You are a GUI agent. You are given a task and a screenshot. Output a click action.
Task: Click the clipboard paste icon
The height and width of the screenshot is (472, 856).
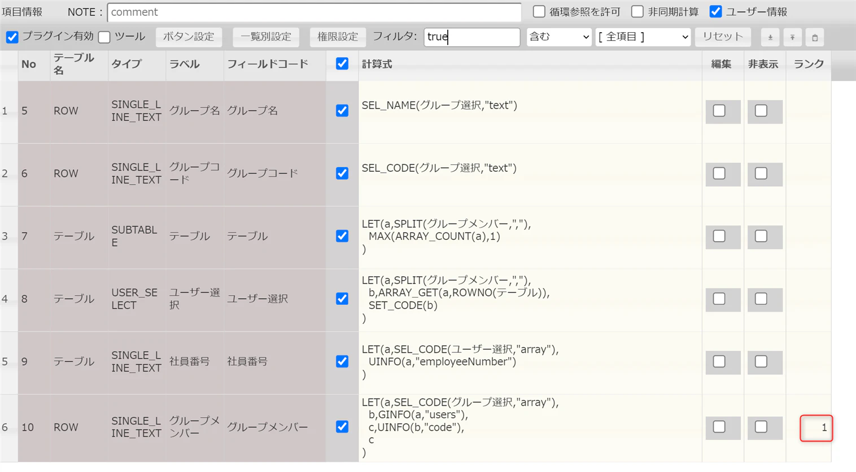pos(814,37)
